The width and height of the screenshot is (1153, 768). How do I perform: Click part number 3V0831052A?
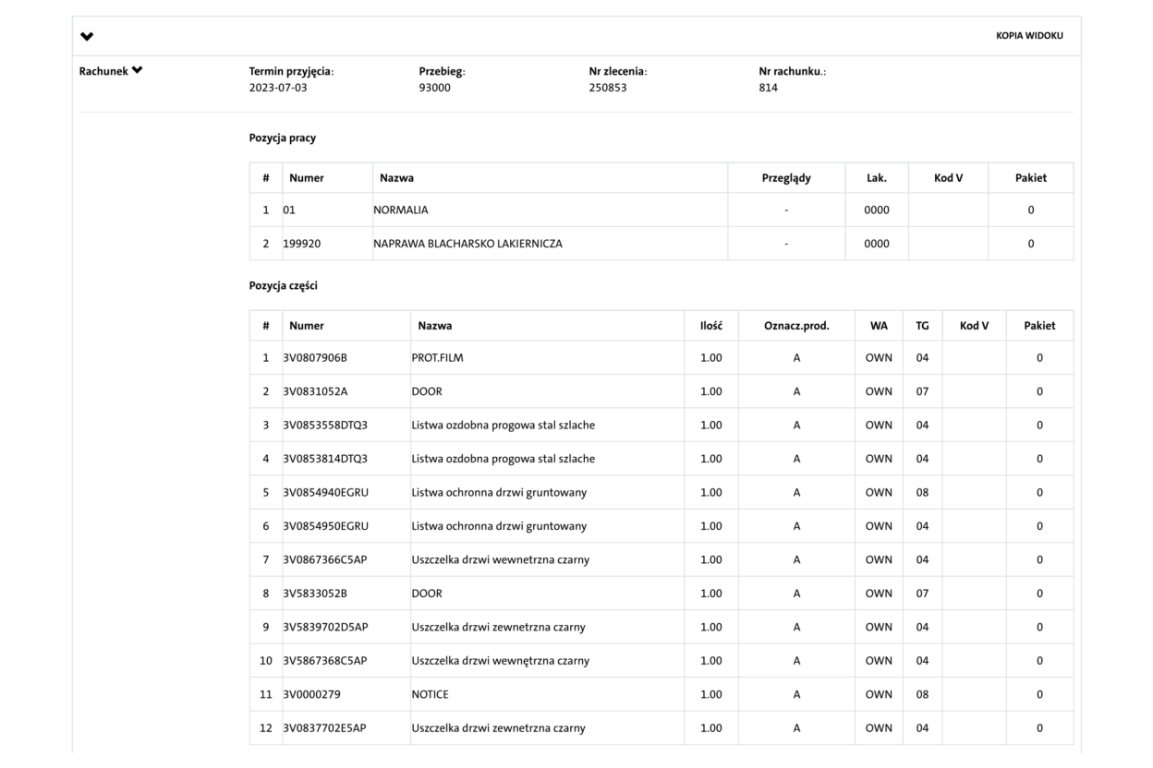pyautogui.click(x=315, y=391)
